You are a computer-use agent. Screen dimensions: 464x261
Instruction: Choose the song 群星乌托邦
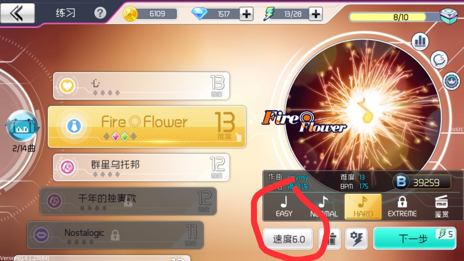click(141, 167)
